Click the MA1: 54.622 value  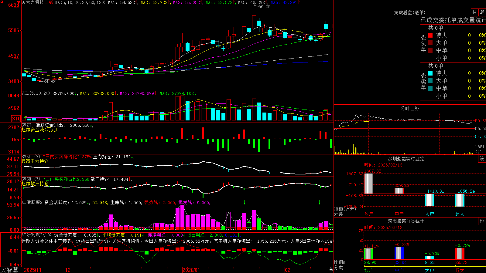(x=122, y=2)
